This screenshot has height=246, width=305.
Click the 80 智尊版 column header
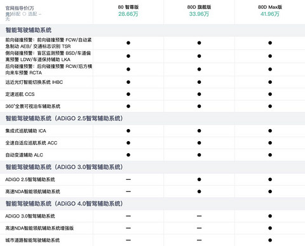(128, 7)
